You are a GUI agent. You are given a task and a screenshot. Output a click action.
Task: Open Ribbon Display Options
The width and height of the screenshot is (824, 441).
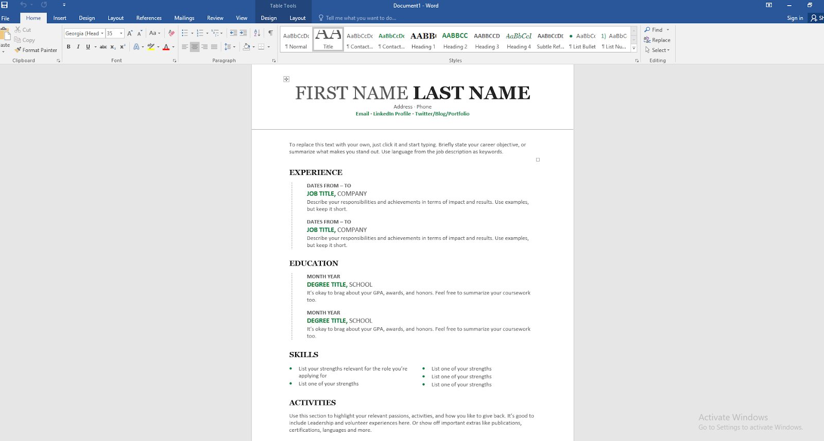pos(769,5)
